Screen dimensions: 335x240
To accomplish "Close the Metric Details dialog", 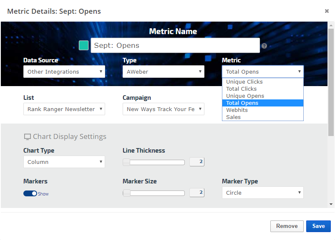I will (327, 11).
